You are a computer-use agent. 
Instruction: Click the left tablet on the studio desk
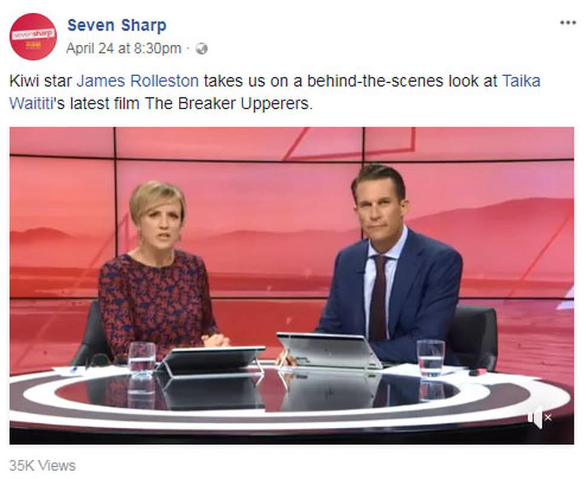pos(211,361)
